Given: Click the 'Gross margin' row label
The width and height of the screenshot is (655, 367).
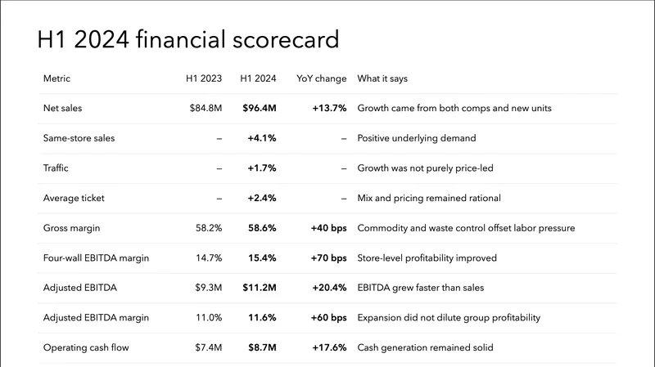Looking at the screenshot, I should click(72, 228).
